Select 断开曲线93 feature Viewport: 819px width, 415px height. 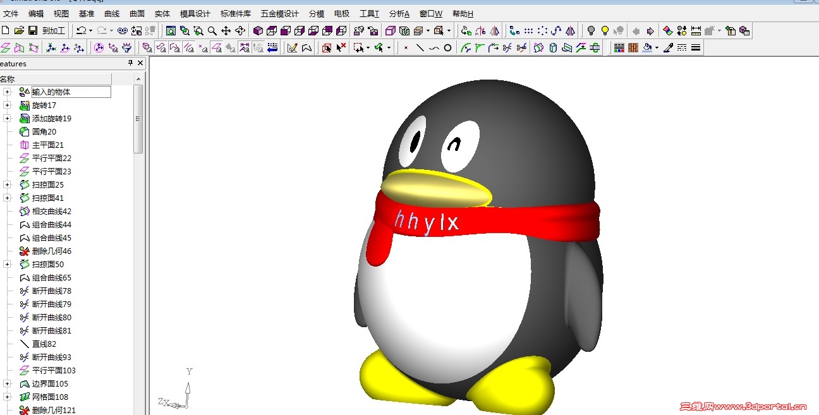[52, 357]
